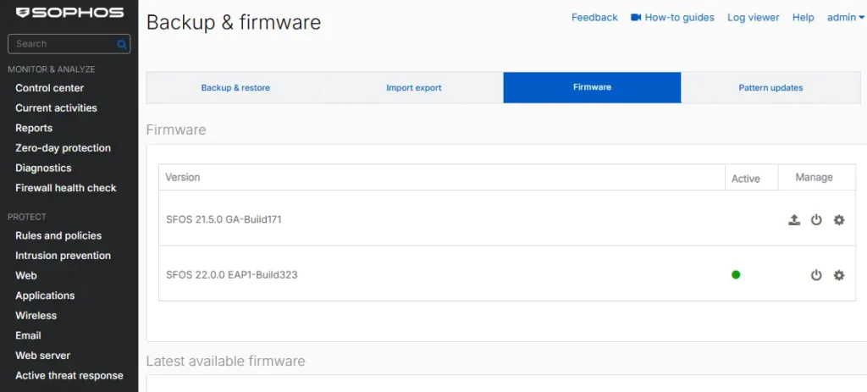The width and height of the screenshot is (867, 392).
Task: Click the Sophos logo
Action: 69,13
